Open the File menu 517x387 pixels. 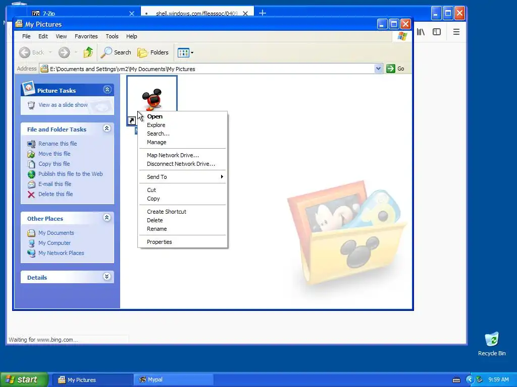tap(26, 36)
